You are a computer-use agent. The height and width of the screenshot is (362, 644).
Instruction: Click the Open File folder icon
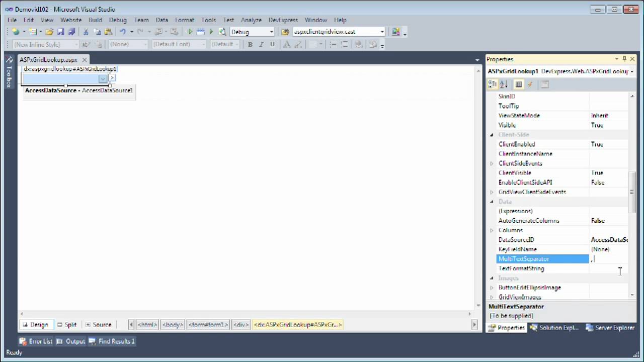pyautogui.click(x=49, y=32)
